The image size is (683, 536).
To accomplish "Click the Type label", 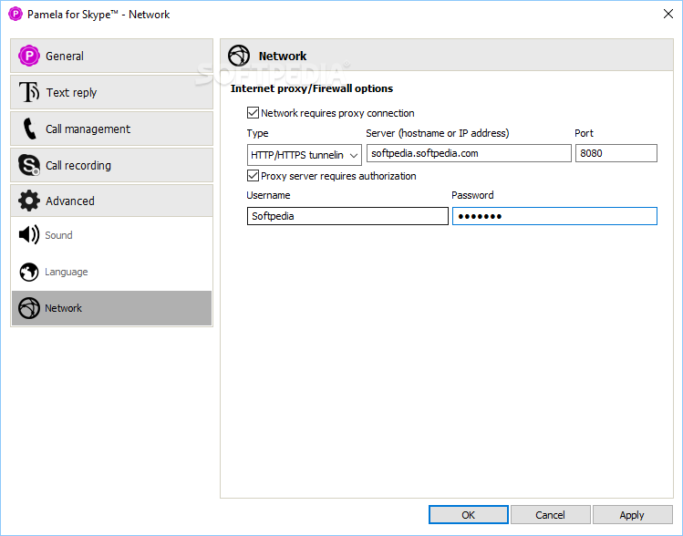I will (x=257, y=134).
